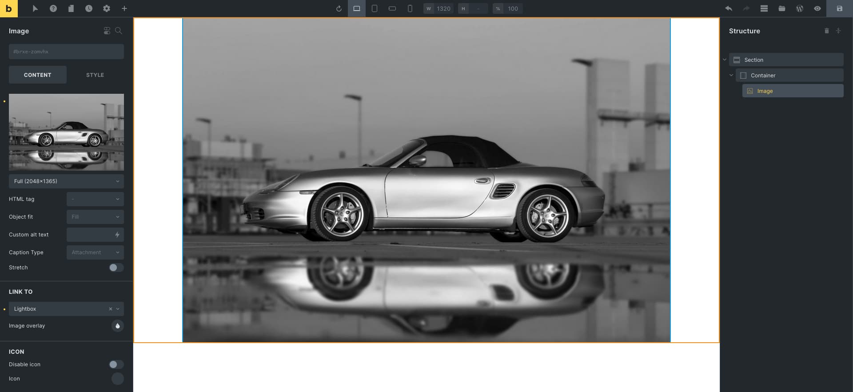Viewport: 853px width, 392px height.
Task: Select the desktop breakpoint icon
Action: point(357,8)
